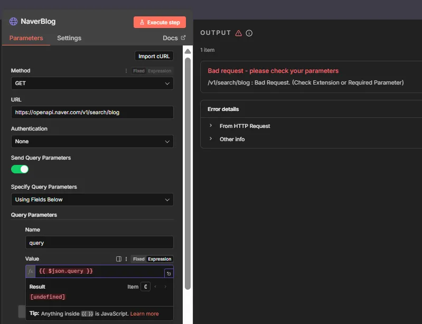This screenshot has width=422, height=324.
Task: Click the Bad request error heading
Action: click(273, 71)
